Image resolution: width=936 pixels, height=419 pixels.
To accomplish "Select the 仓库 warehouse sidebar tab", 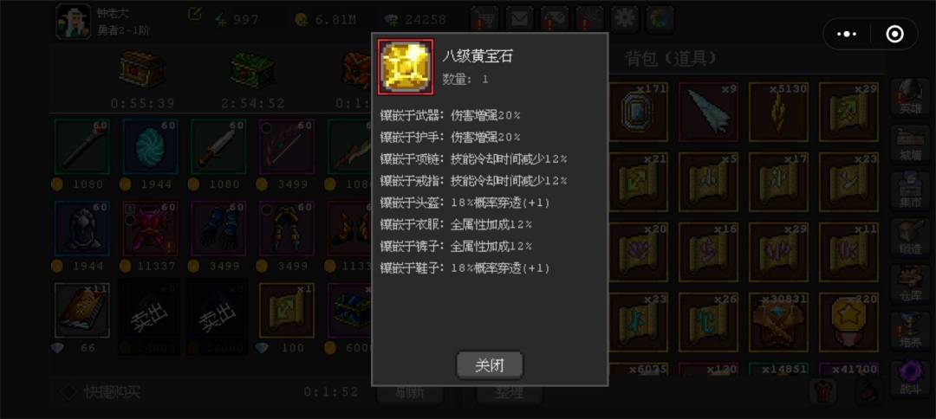I will click(x=910, y=284).
